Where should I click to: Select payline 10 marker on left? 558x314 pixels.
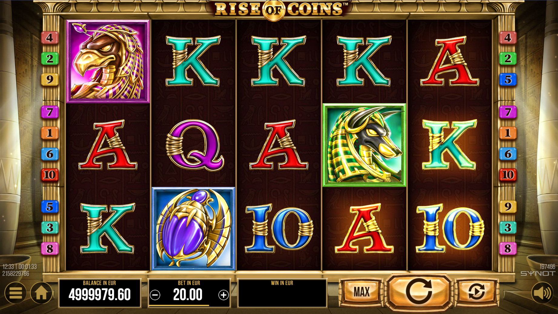(50, 175)
